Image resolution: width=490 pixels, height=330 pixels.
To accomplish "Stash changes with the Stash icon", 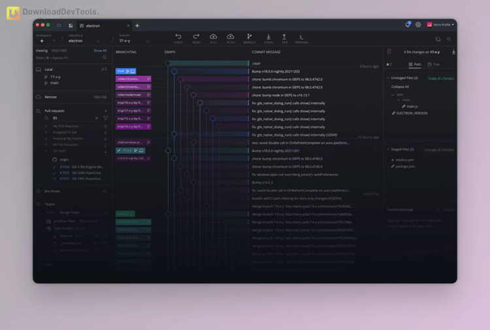I will (x=269, y=37).
